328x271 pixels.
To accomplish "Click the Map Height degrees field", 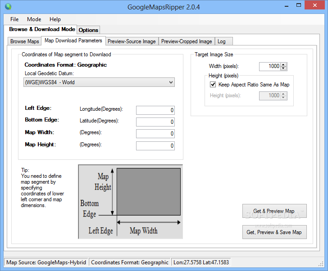I will tap(155, 146).
